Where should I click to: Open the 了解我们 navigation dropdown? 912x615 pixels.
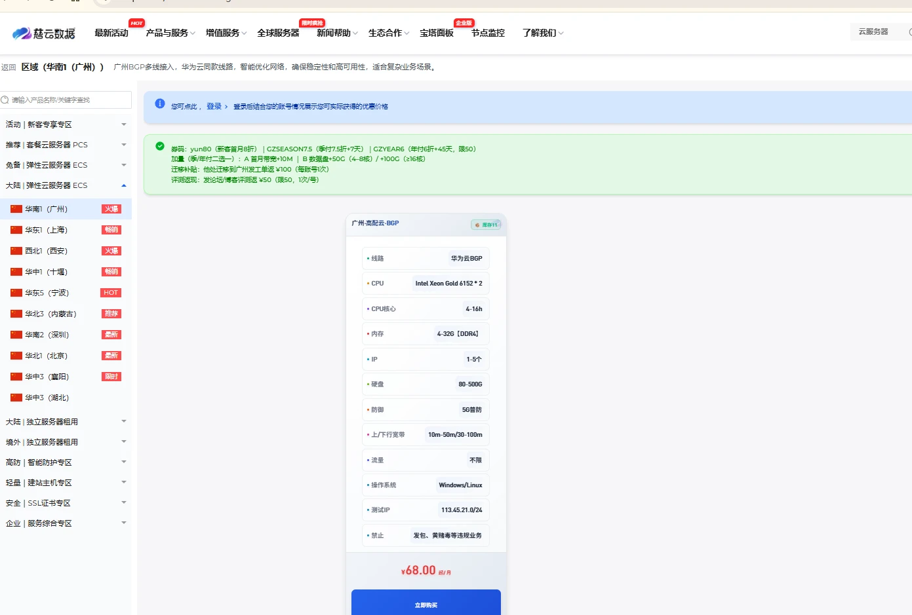pos(542,33)
